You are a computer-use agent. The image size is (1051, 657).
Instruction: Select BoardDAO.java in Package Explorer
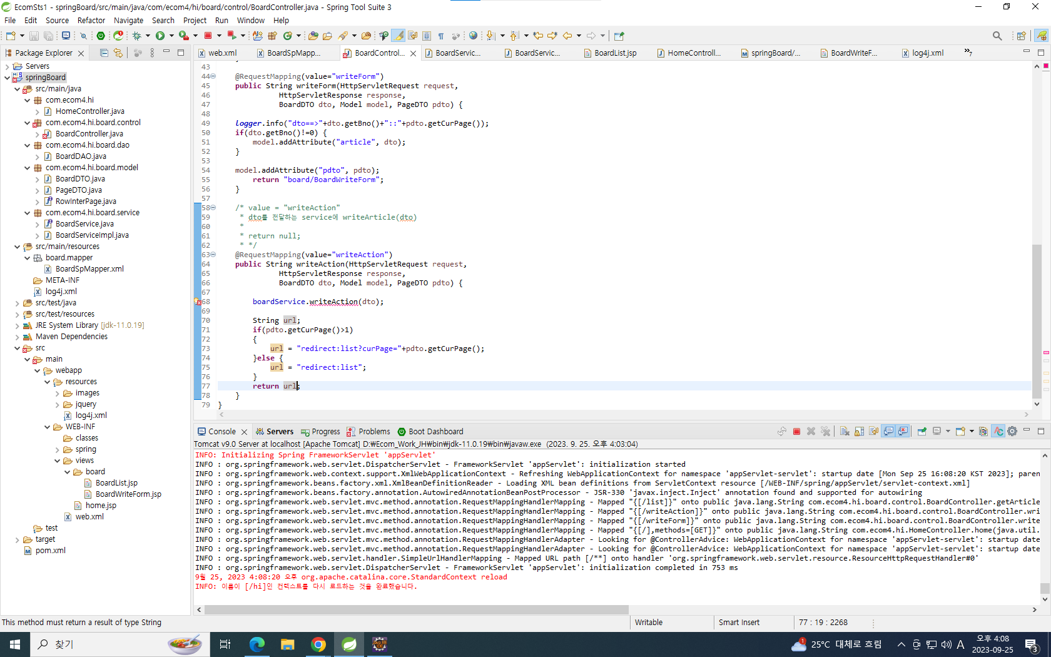pyautogui.click(x=80, y=156)
